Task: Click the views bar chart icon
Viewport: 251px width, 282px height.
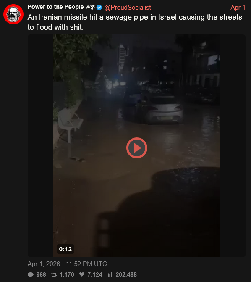Action: pyautogui.click(x=110, y=274)
